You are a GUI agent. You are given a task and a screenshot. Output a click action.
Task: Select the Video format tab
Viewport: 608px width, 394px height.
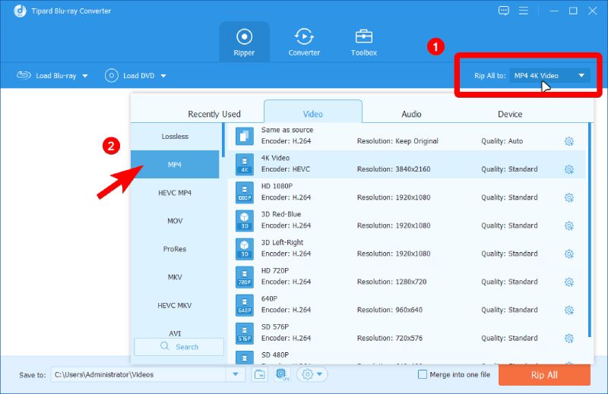tap(313, 112)
